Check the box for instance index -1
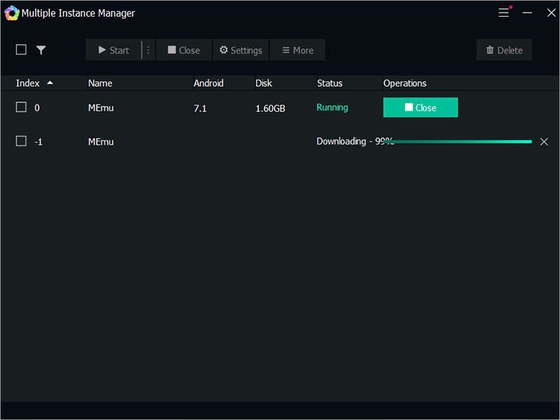This screenshot has width=560, height=420. point(21,141)
